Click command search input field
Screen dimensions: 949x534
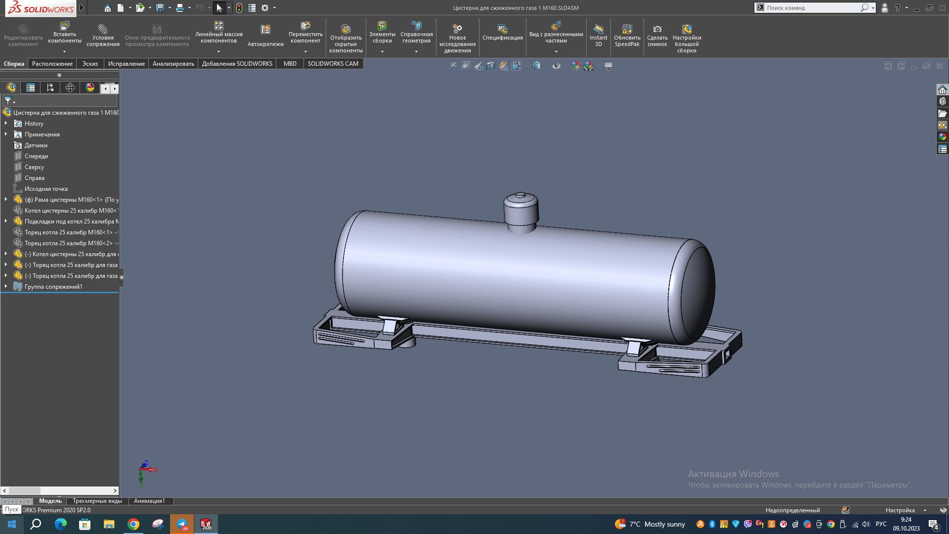(812, 8)
